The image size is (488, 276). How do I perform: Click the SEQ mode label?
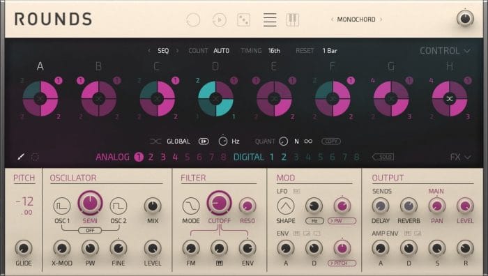tap(163, 51)
